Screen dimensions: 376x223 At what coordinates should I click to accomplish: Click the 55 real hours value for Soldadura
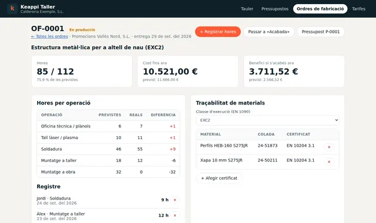(140, 149)
